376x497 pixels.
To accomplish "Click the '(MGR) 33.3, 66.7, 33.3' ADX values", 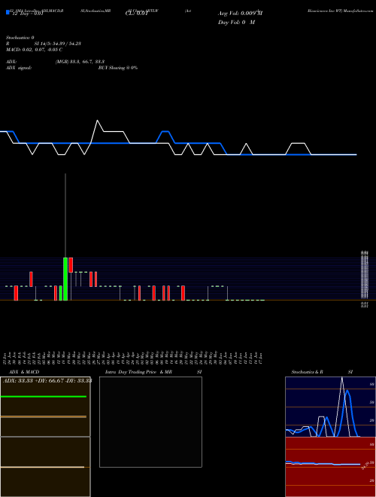I will 80,62.
